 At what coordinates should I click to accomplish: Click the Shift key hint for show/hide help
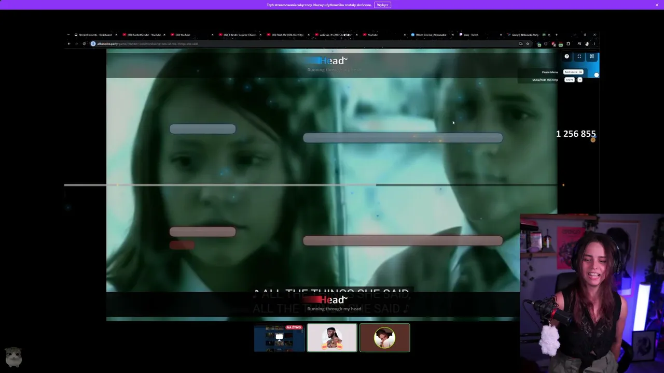[x=569, y=80]
